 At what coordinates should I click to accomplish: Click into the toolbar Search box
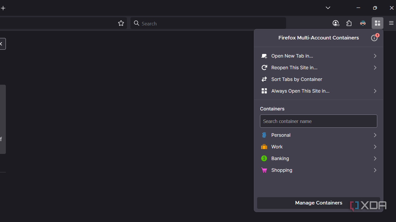208,23
